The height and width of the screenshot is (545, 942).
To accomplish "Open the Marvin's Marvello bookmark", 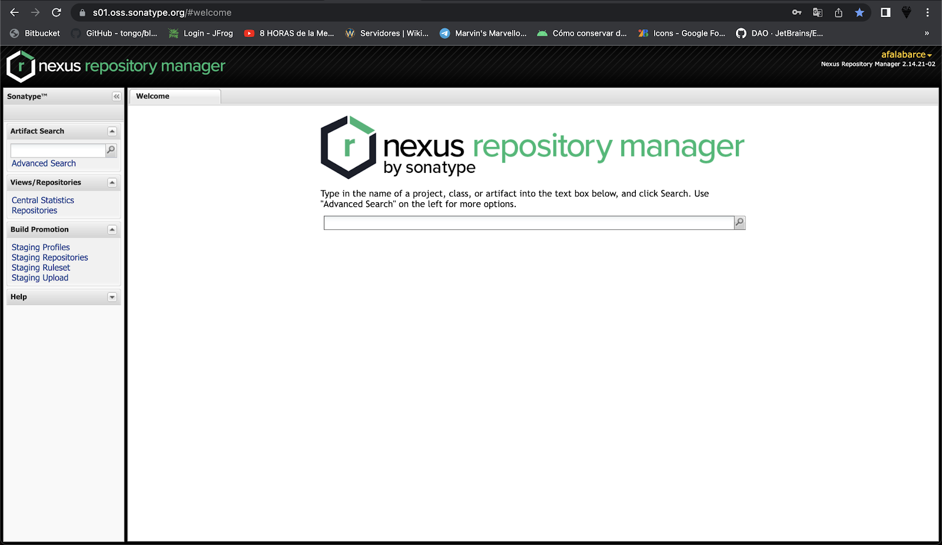I will click(483, 34).
